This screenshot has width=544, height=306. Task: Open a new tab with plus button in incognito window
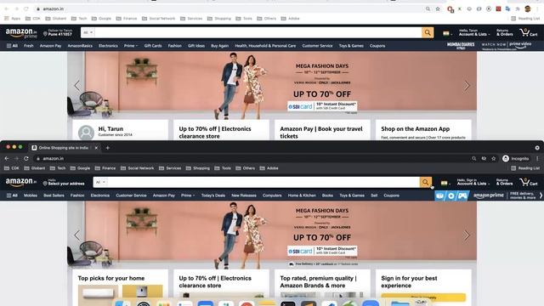tap(108, 148)
